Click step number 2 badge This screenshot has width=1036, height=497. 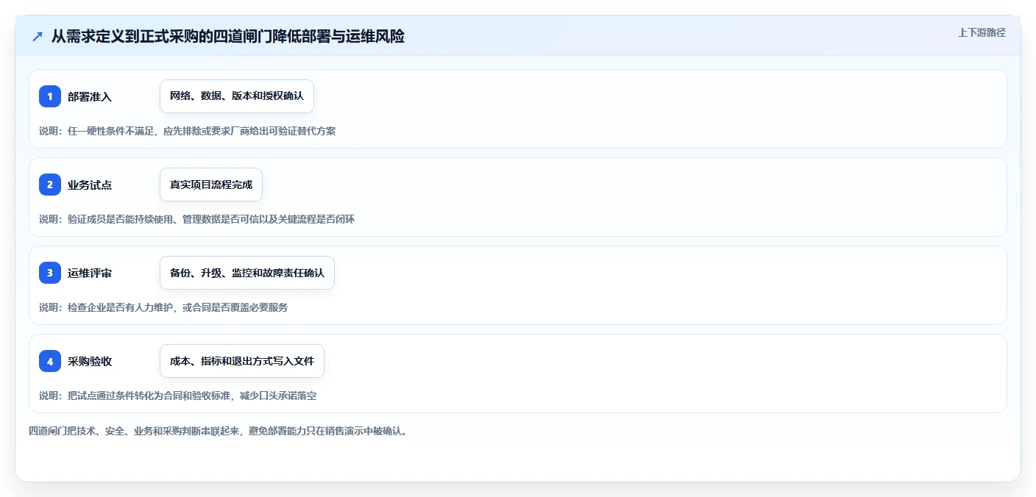coord(50,185)
